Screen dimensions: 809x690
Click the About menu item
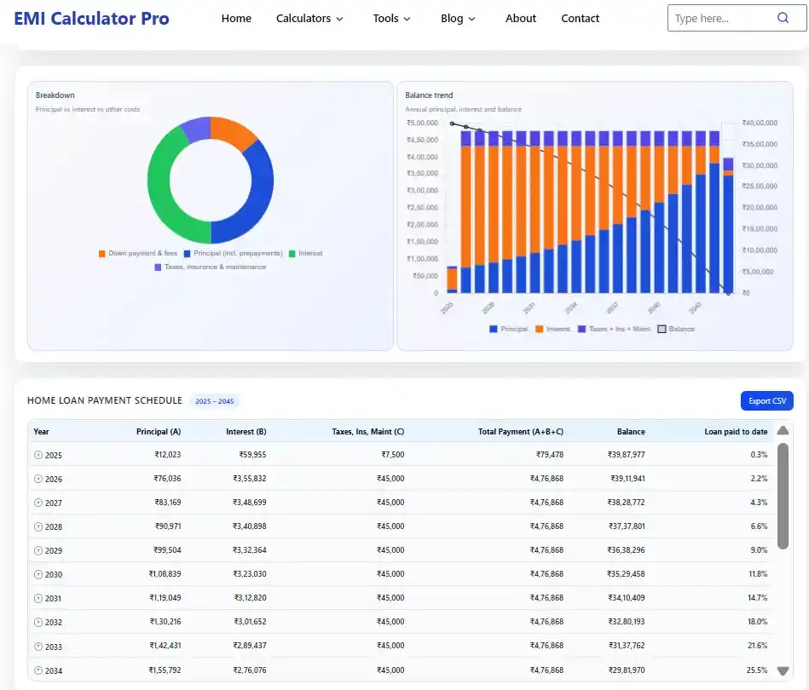pyautogui.click(x=520, y=18)
